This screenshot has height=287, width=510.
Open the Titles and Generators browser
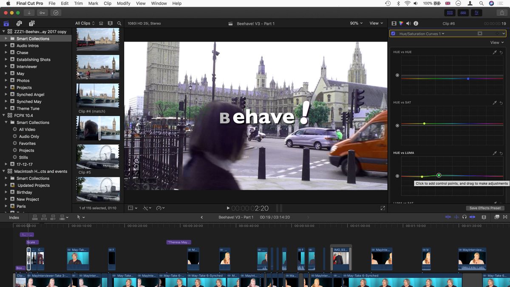click(x=31, y=23)
